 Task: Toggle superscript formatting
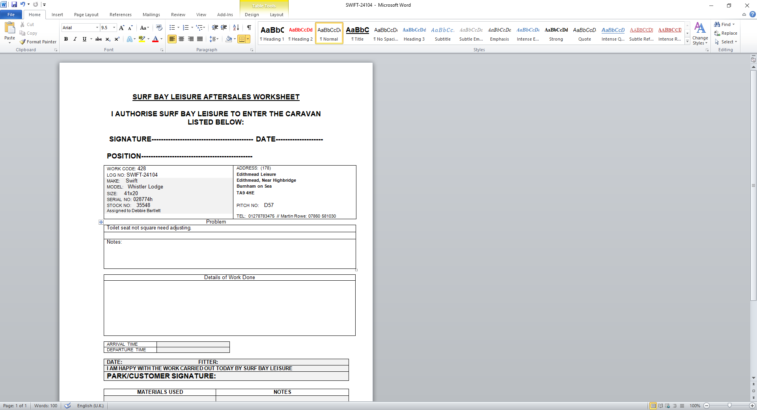(117, 39)
